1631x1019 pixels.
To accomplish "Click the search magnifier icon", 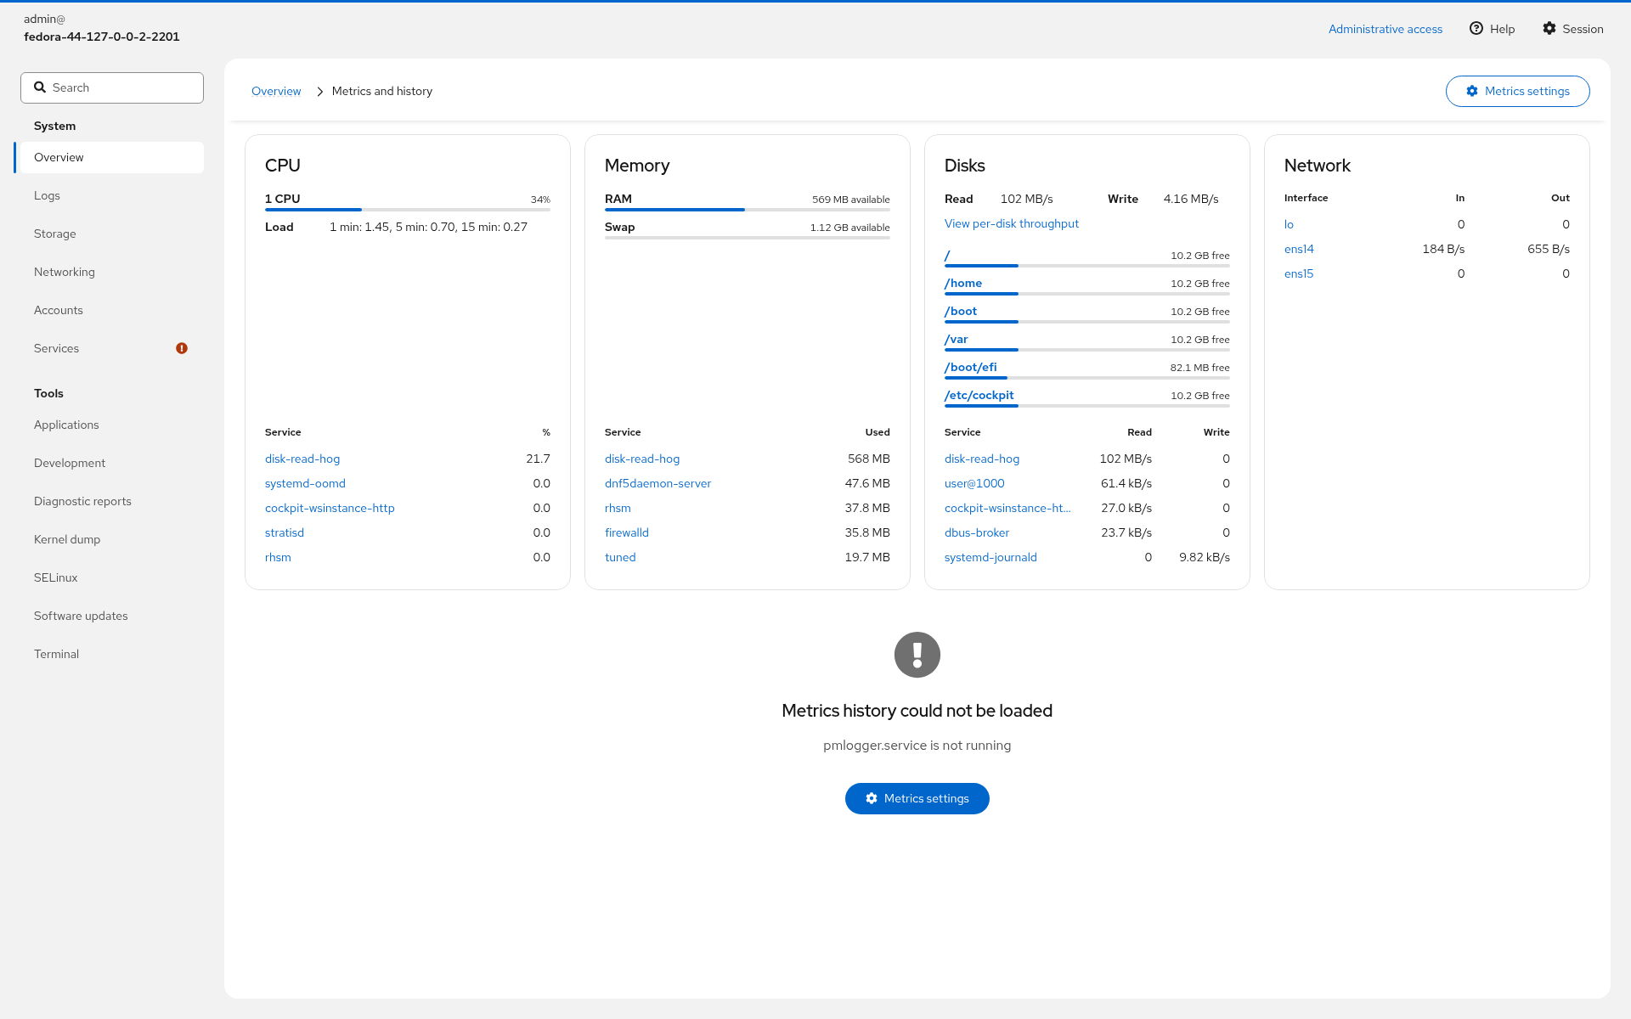I will pos(40,87).
